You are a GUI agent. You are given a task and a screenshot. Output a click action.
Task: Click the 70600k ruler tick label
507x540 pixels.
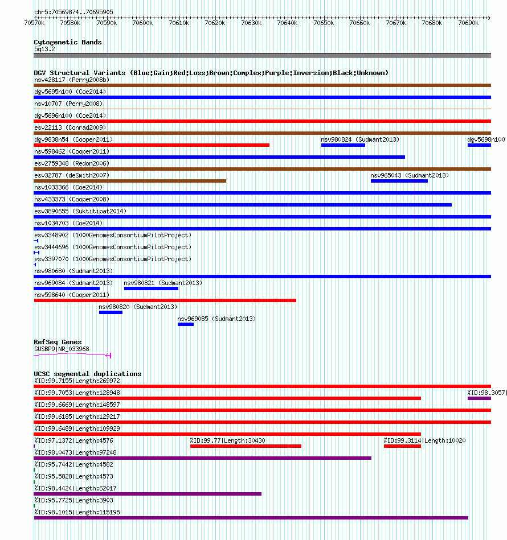point(142,23)
